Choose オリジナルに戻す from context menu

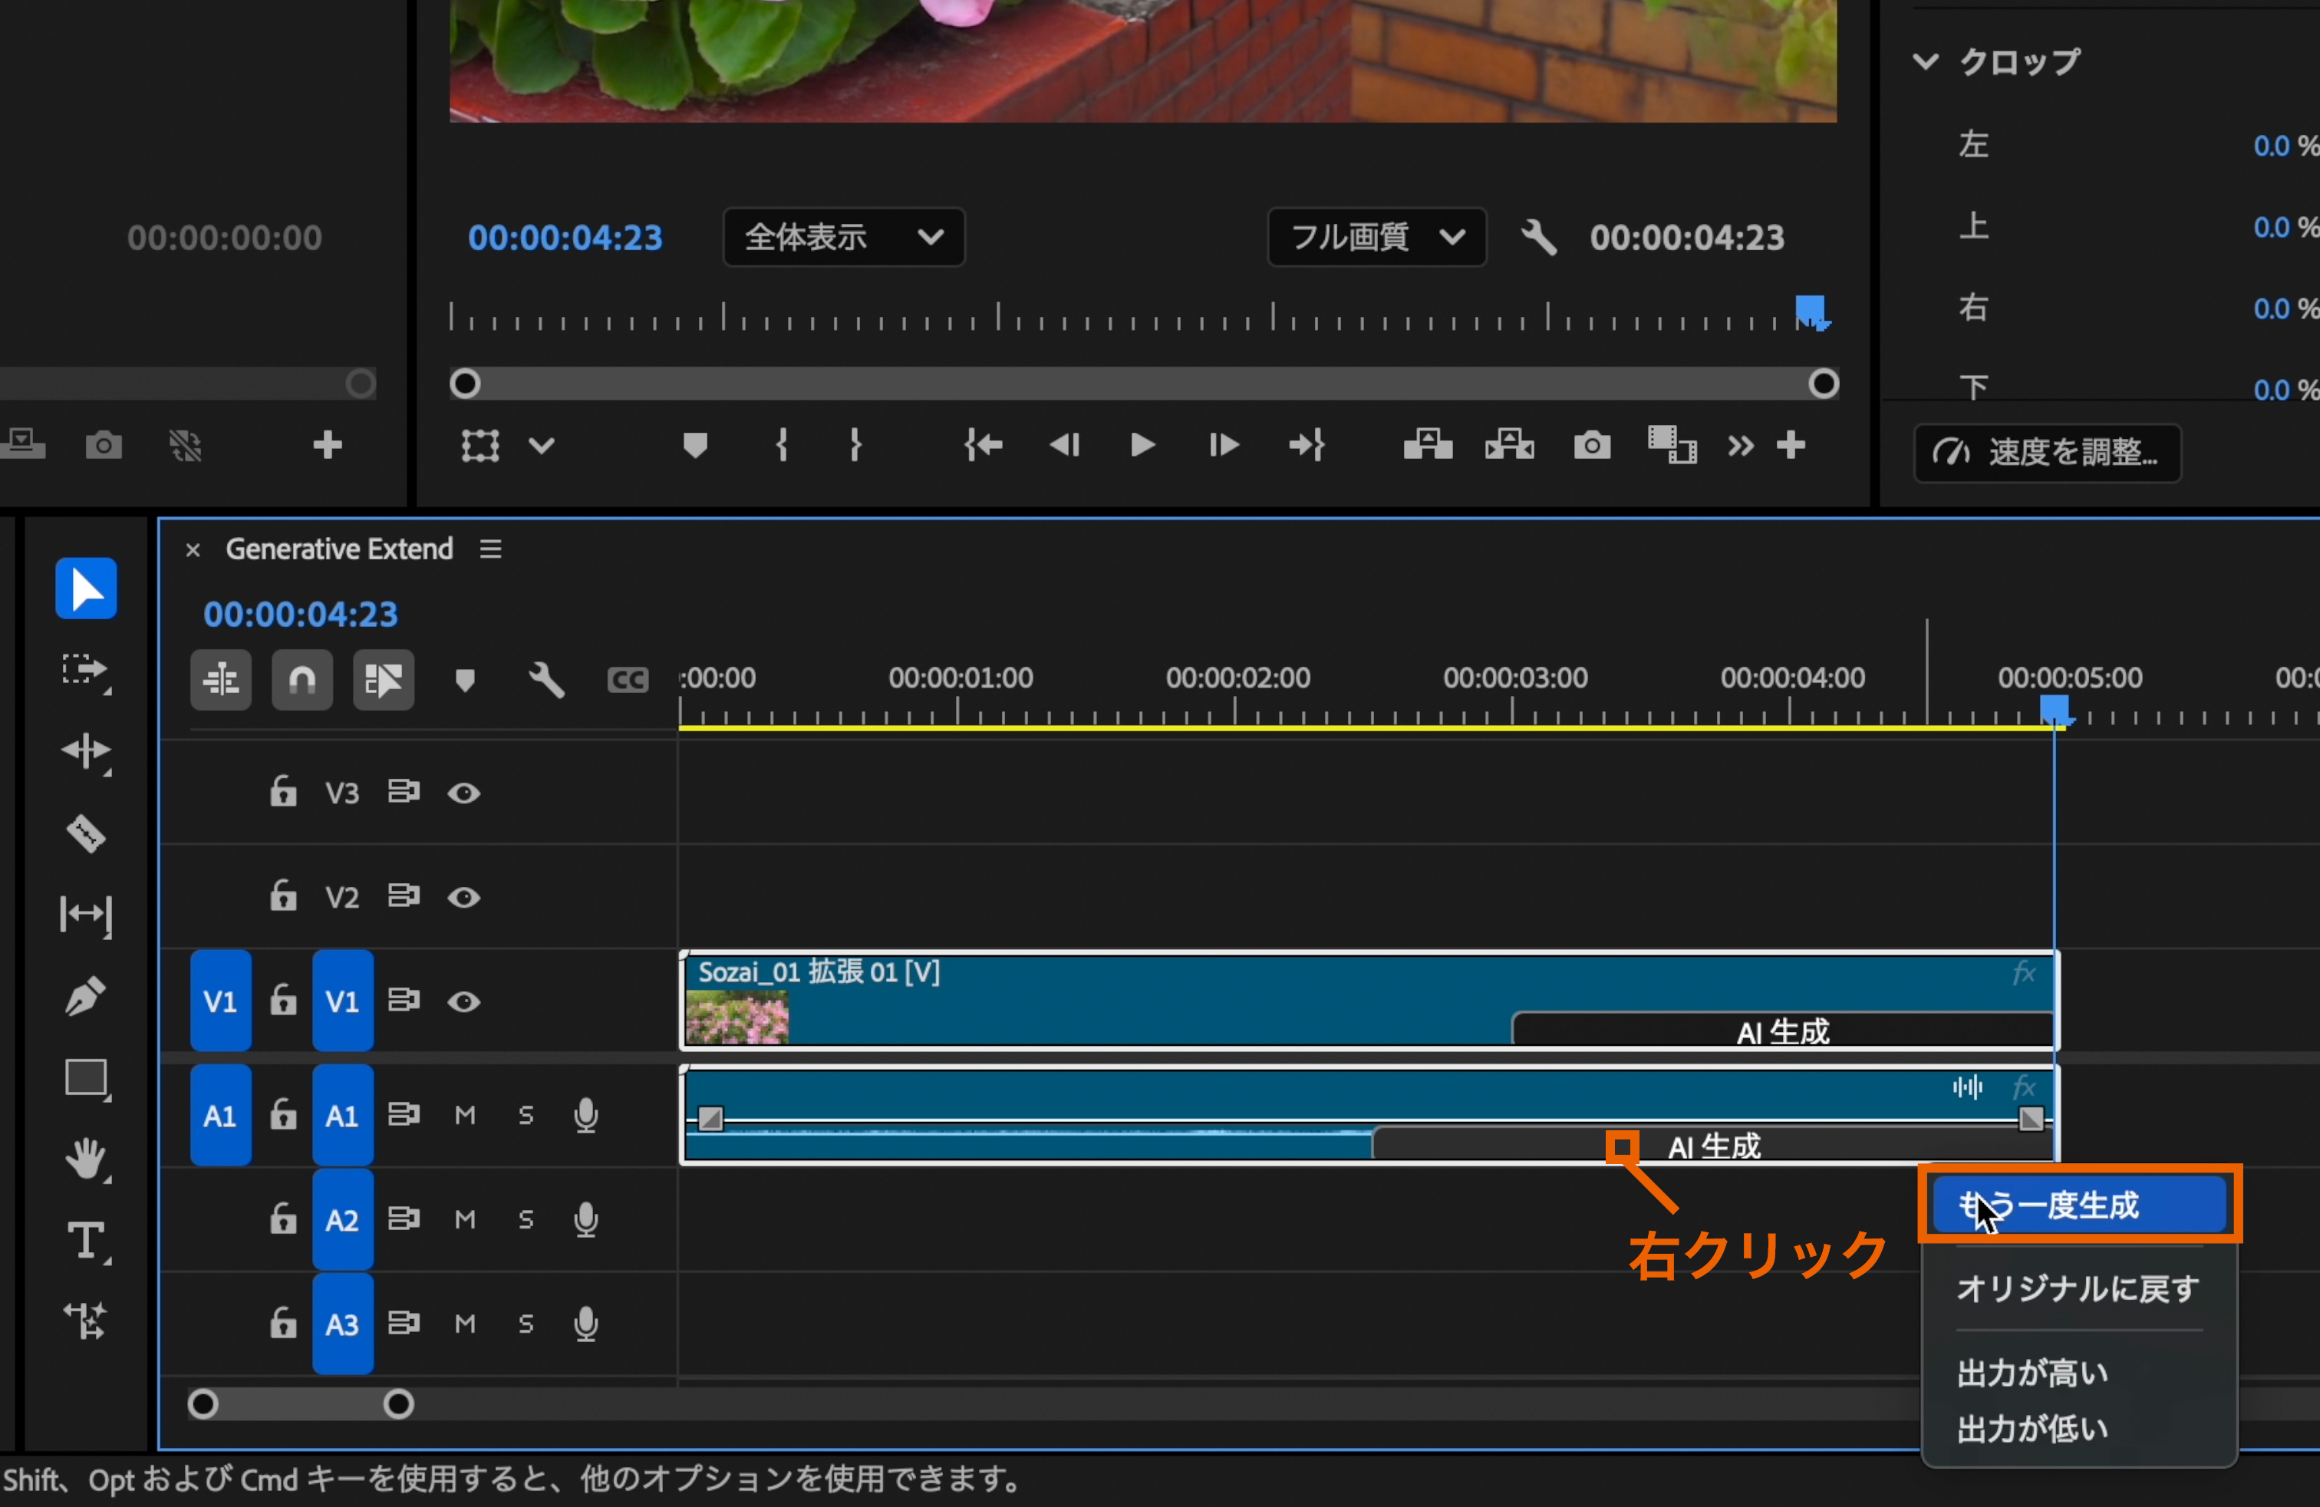click(x=2078, y=1288)
